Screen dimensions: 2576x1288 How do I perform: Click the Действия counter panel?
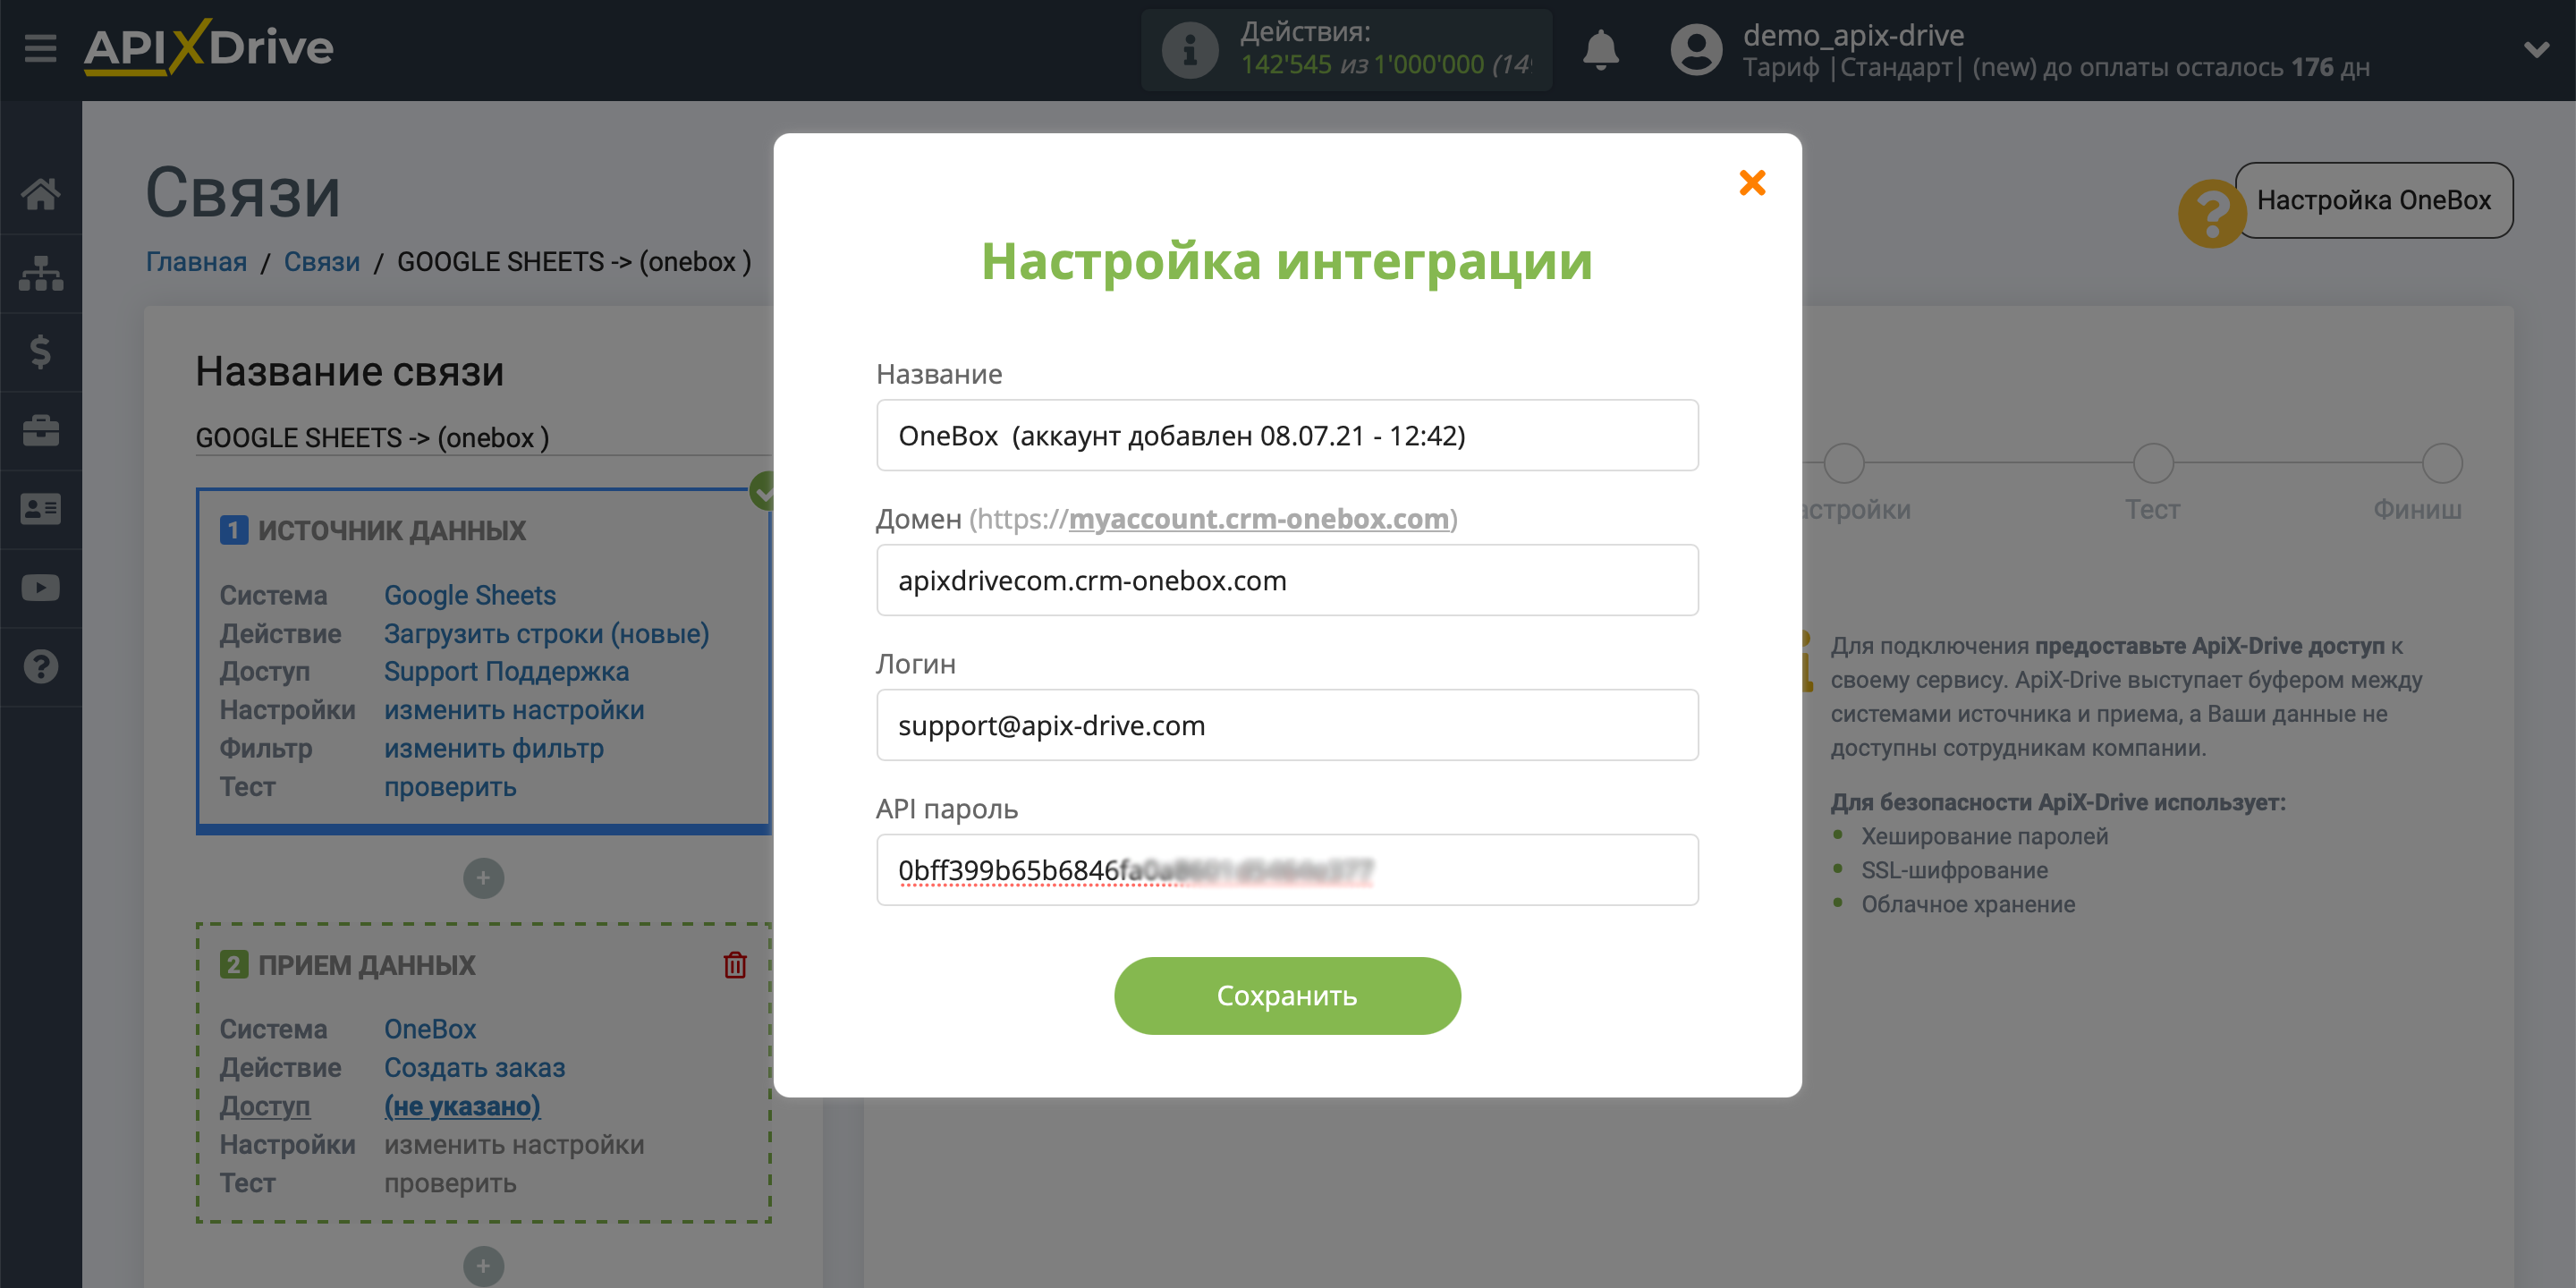coord(1346,49)
